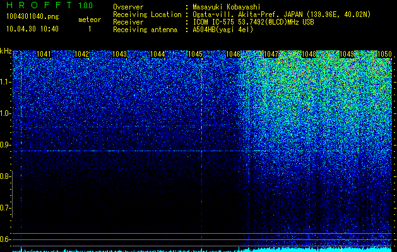Click the time marker 1045
Viewport: 397px width, 252px height.
pyautogui.click(x=196, y=54)
